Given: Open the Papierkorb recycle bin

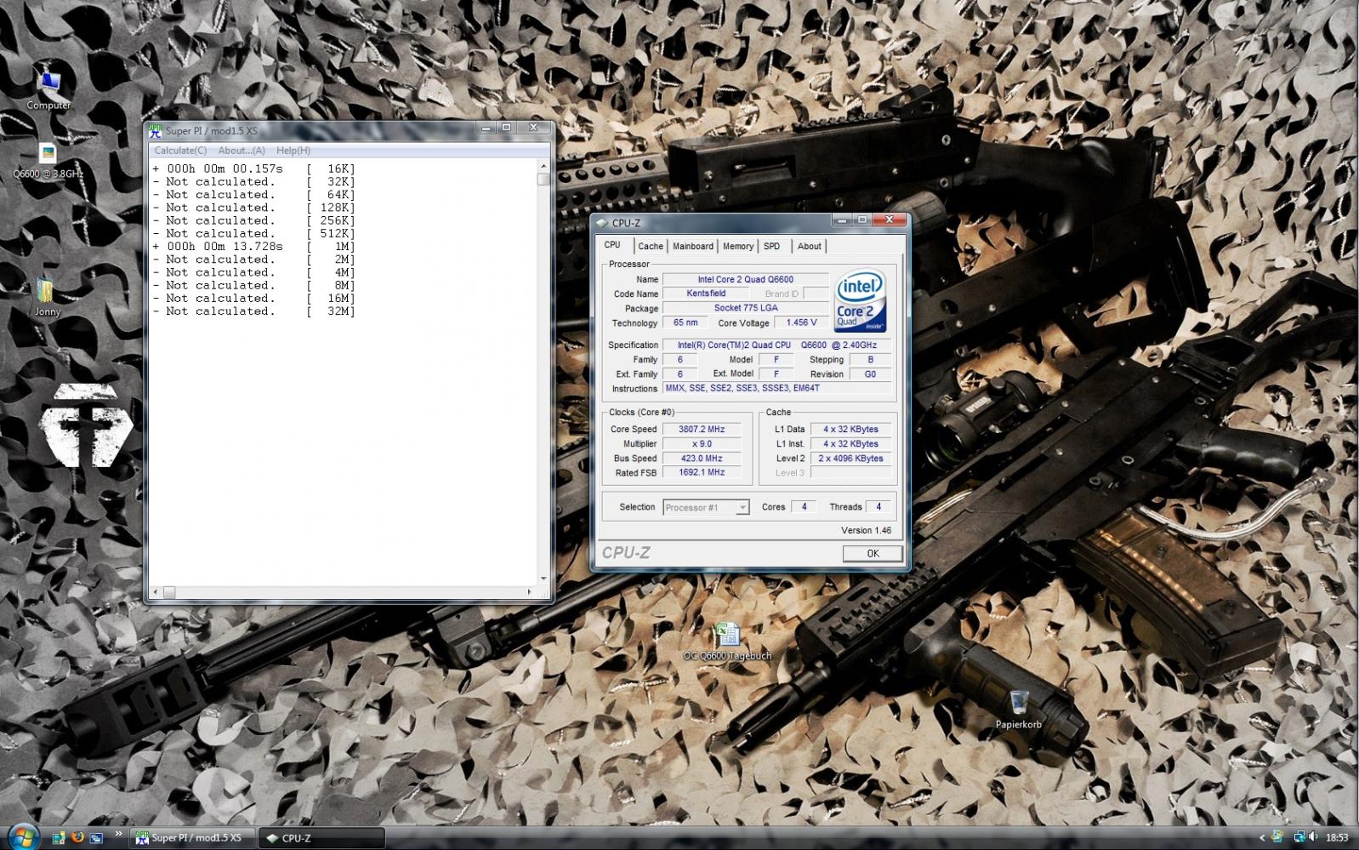Looking at the screenshot, I should coord(1019,709).
